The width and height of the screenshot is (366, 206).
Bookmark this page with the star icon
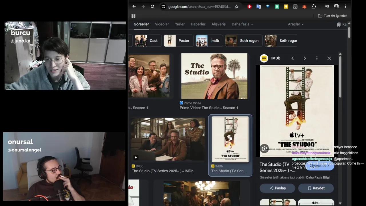point(236,6)
